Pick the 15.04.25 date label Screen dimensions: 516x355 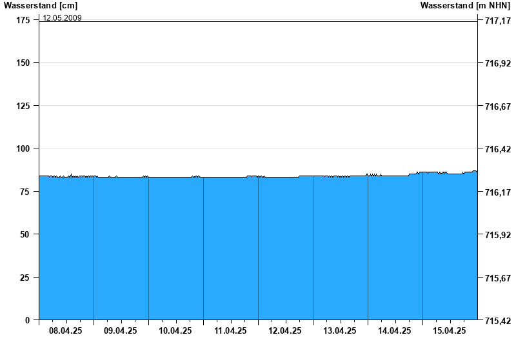click(x=450, y=331)
